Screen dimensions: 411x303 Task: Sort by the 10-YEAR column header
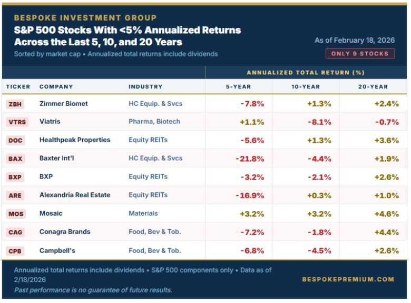pos(306,86)
